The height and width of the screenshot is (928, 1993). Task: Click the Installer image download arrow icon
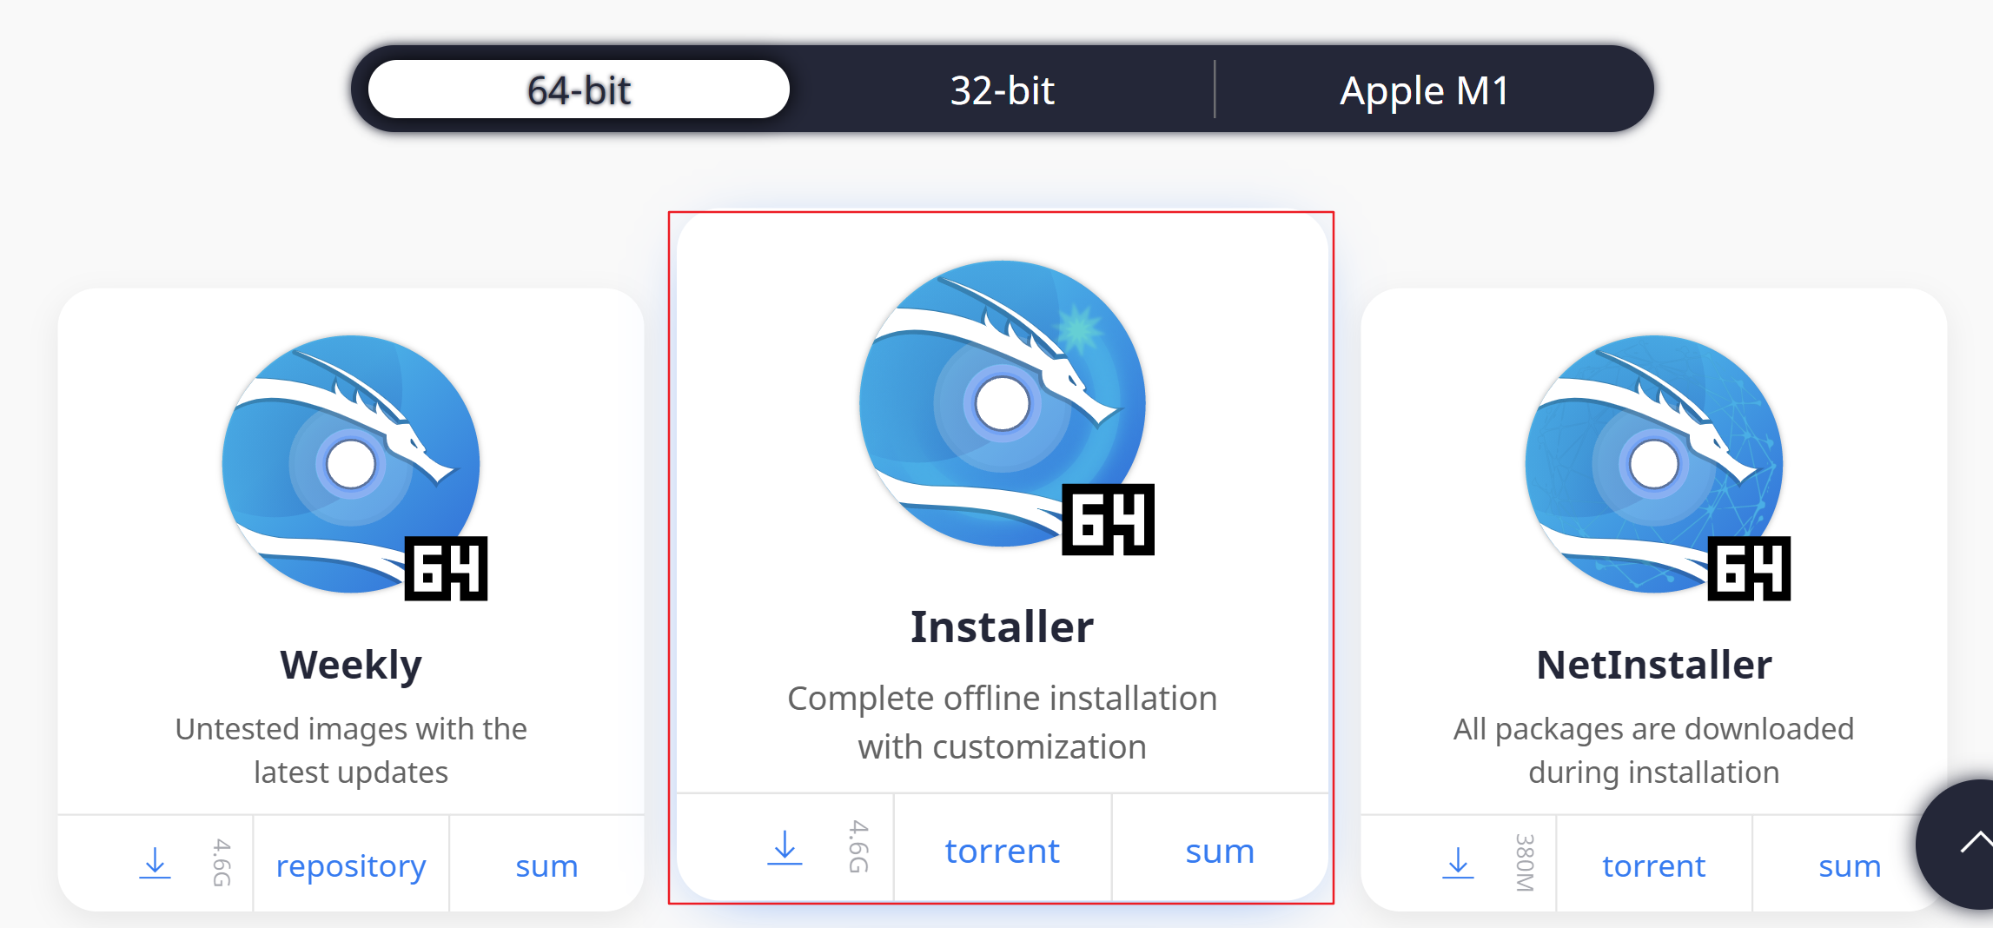coord(785,848)
